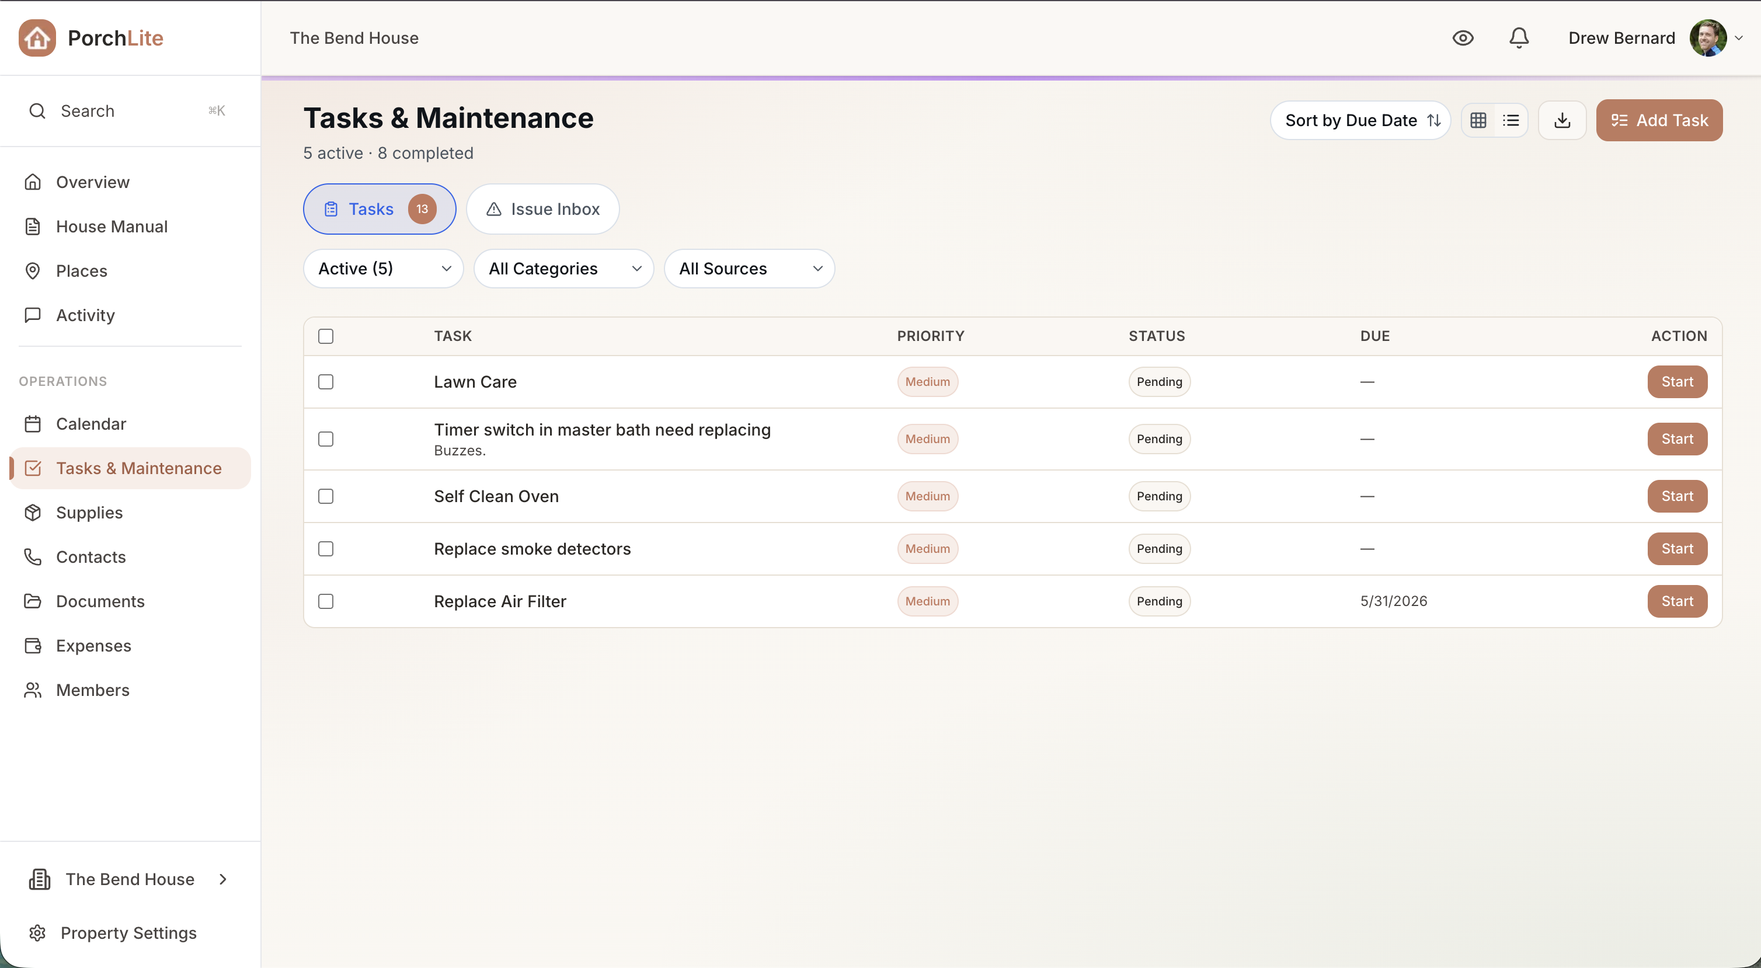Change sorting with Sort by Due Date
The height and width of the screenshot is (968, 1761).
click(1359, 120)
